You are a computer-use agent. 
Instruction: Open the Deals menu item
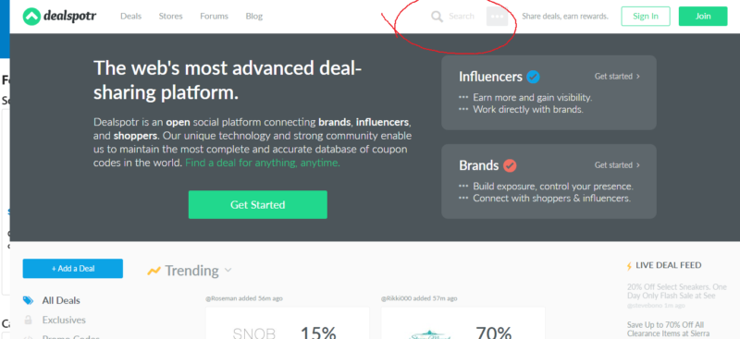pos(130,16)
